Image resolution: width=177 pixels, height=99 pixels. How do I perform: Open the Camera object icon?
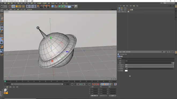point(73,6)
